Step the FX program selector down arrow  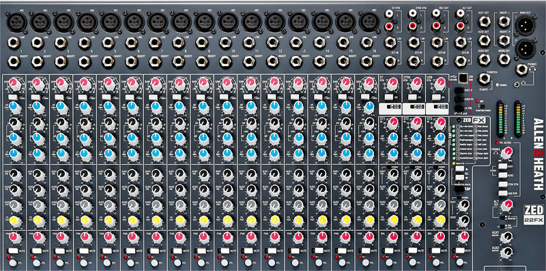tap(459, 177)
